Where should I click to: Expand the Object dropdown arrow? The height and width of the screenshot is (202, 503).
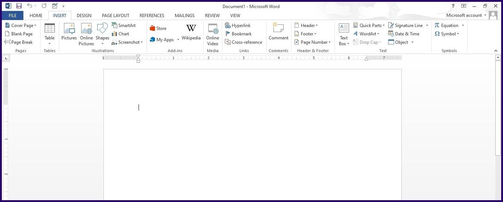click(x=413, y=42)
